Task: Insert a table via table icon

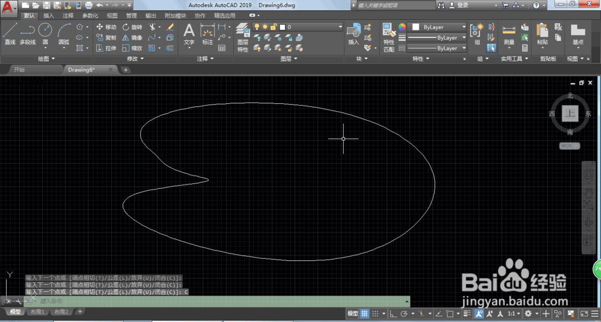Action: 222,48
